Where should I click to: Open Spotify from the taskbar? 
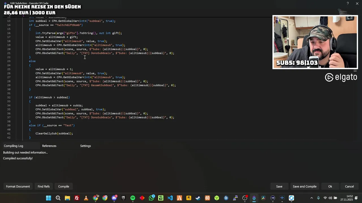coord(133,198)
